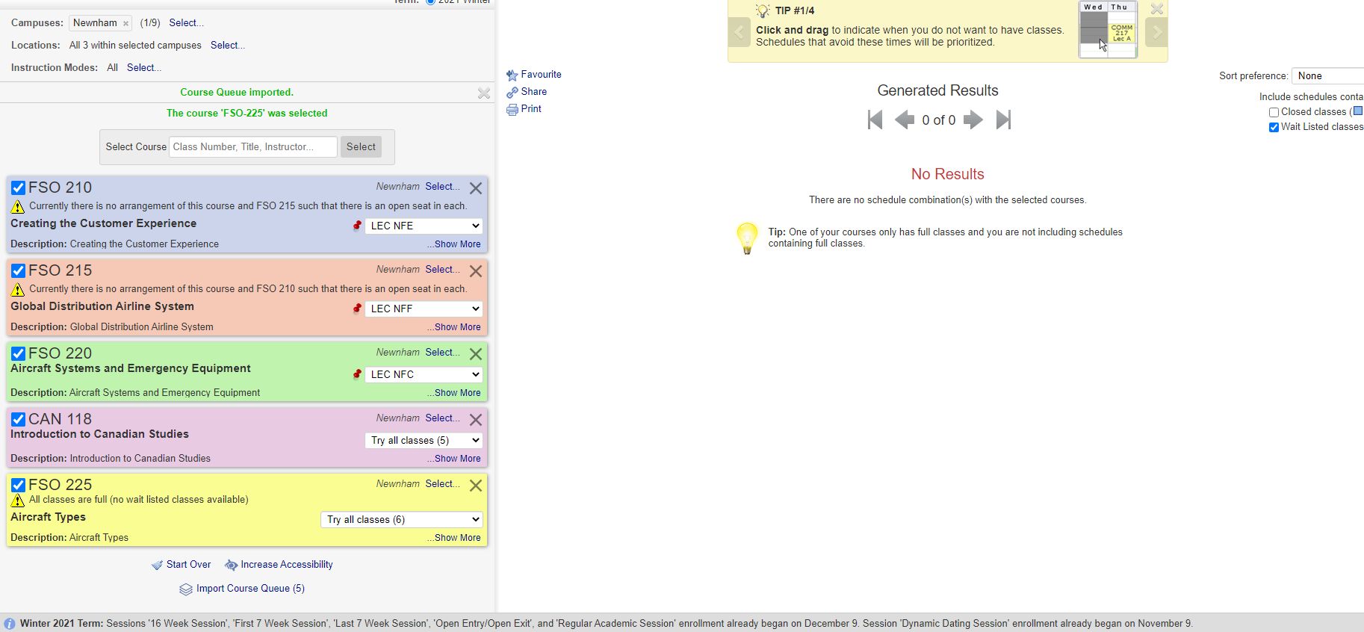The width and height of the screenshot is (1364, 632).
Task: Uncheck the FSO 215 course checkbox
Action: point(19,270)
